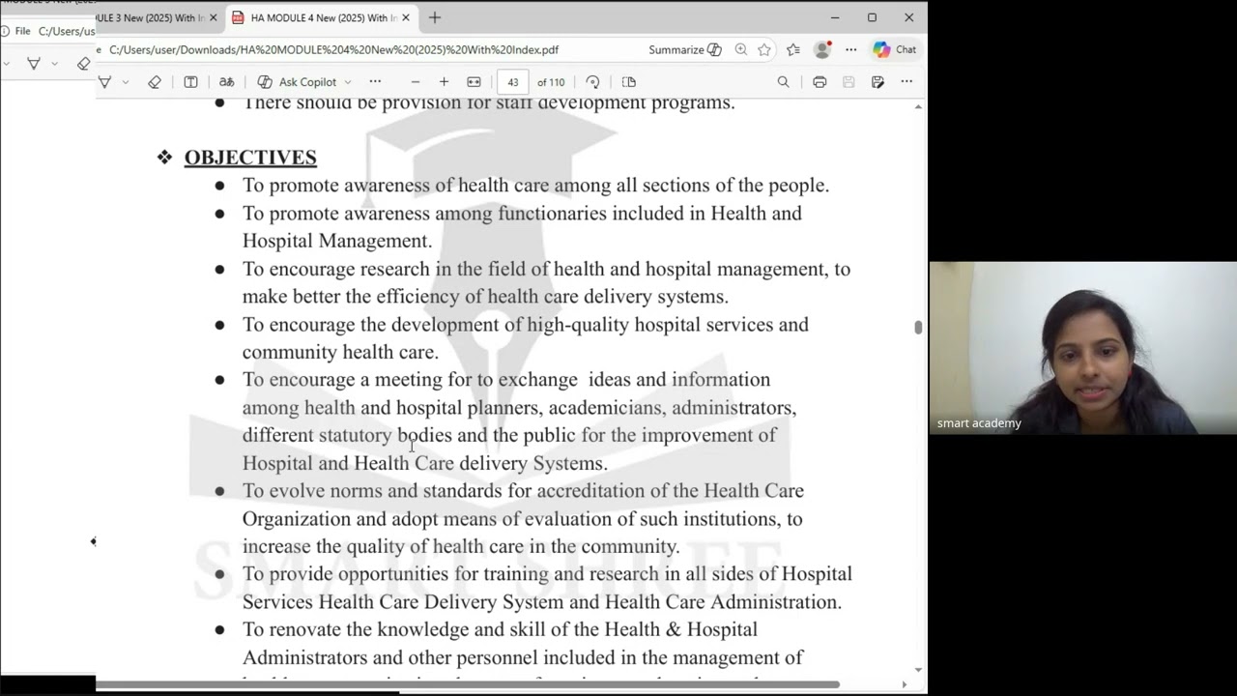Click the smart academy webcam video thumbnail

1083,348
